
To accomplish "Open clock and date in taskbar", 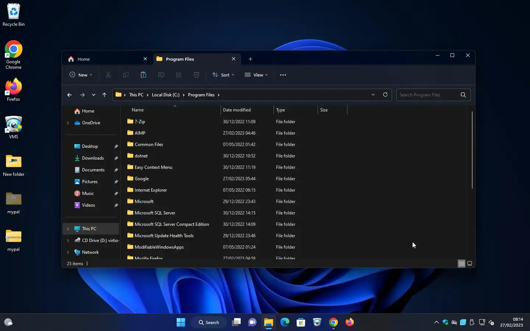I will click(x=512, y=322).
